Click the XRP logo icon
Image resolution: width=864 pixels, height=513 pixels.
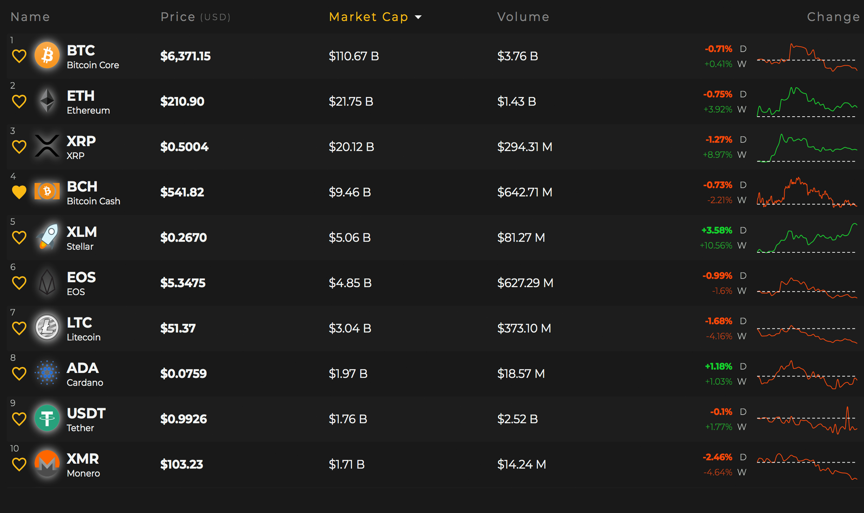click(x=47, y=146)
